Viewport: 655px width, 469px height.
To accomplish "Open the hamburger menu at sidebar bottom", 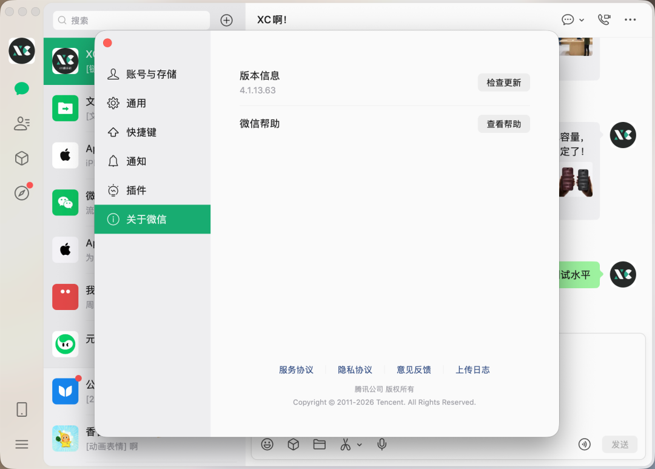I will [22, 444].
